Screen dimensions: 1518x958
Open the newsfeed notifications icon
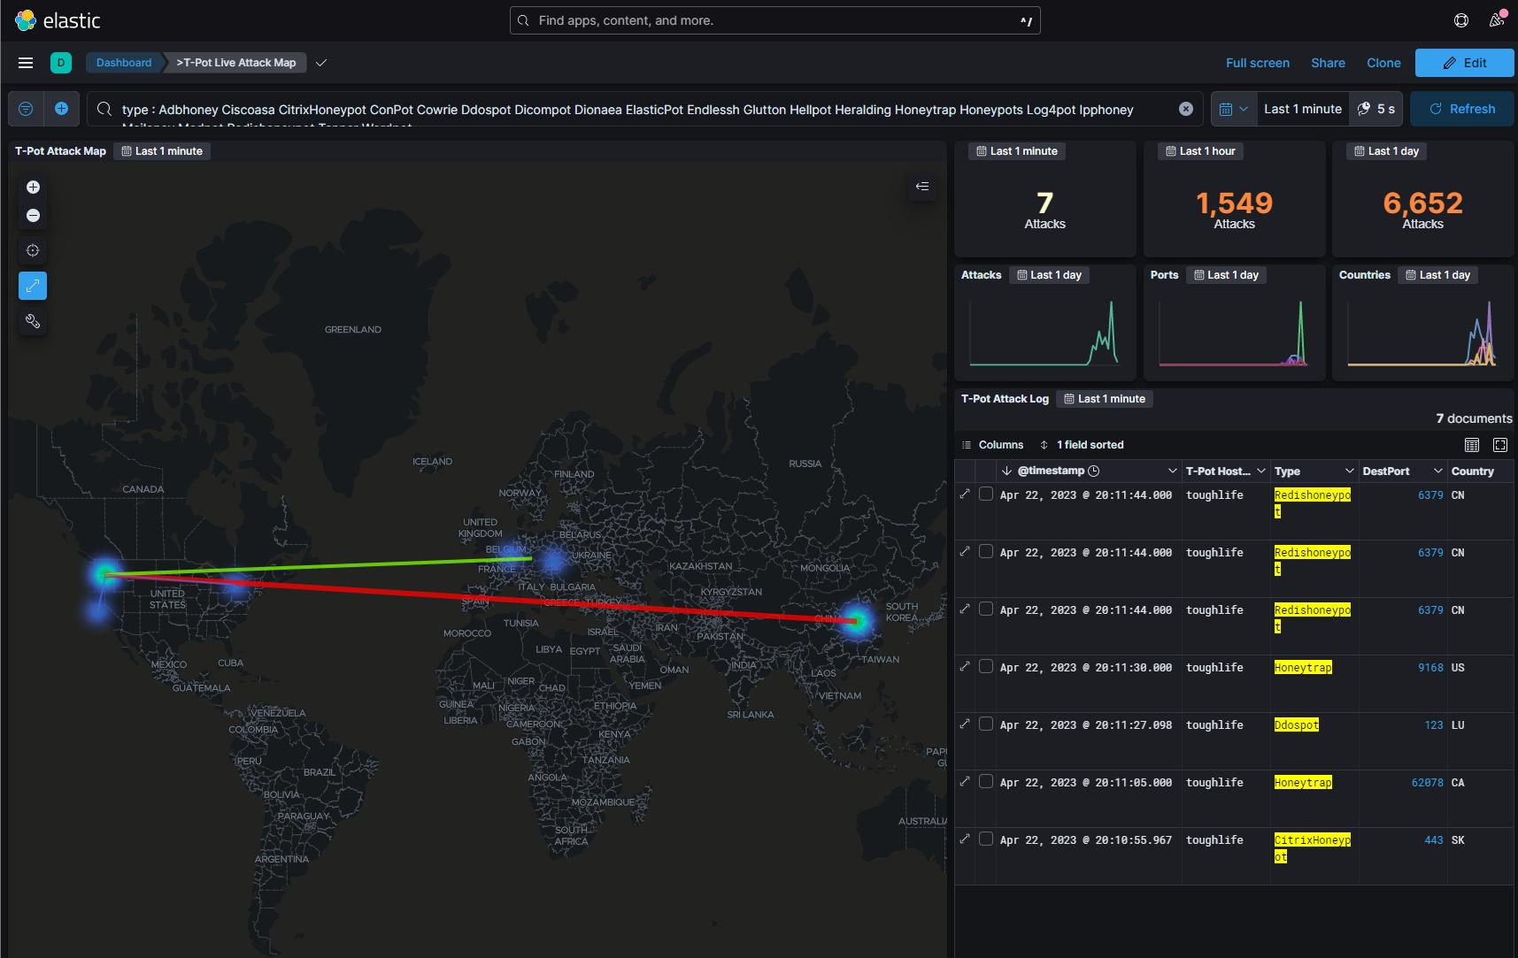tap(1497, 20)
